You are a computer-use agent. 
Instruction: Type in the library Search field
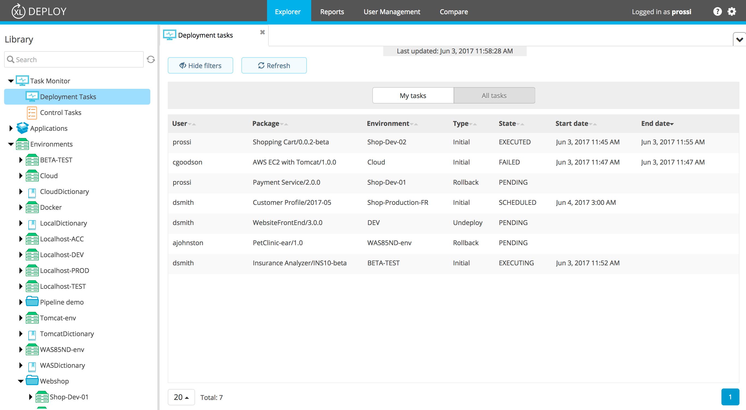pyautogui.click(x=72, y=59)
